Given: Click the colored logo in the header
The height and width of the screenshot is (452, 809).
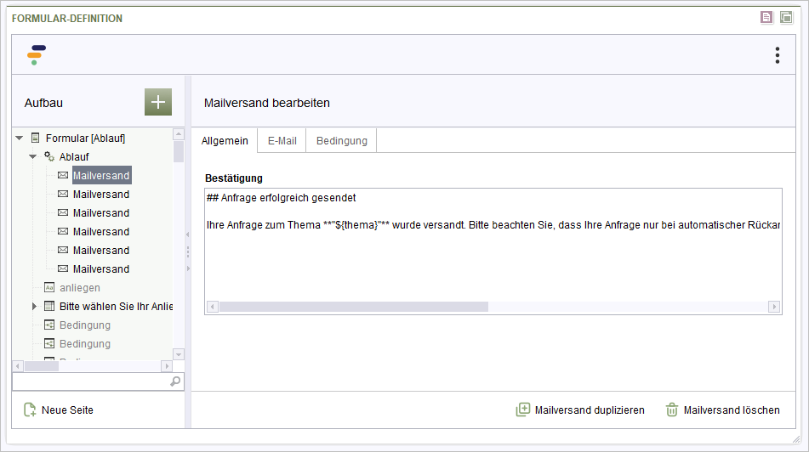Looking at the screenshot, I should click(36, 54).
